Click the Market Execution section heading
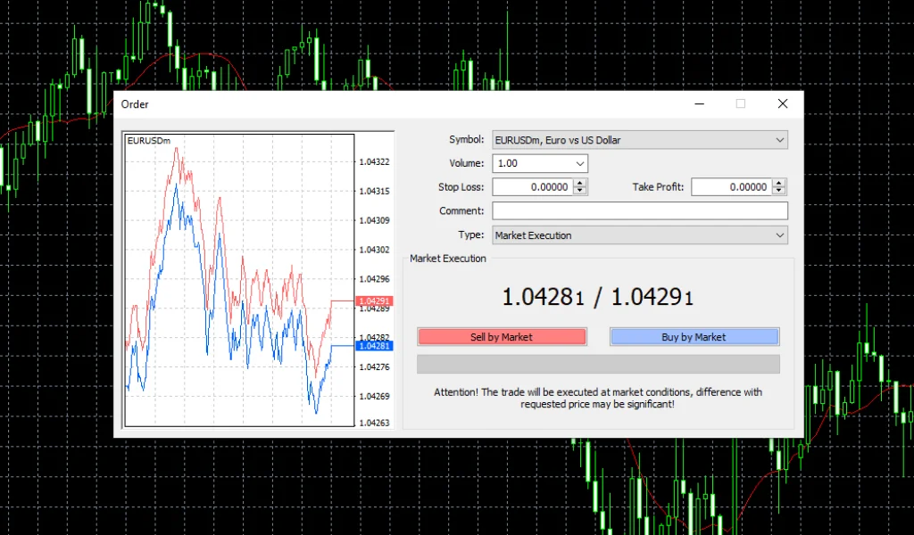The image size is (914, 535). tap(447, 258)
